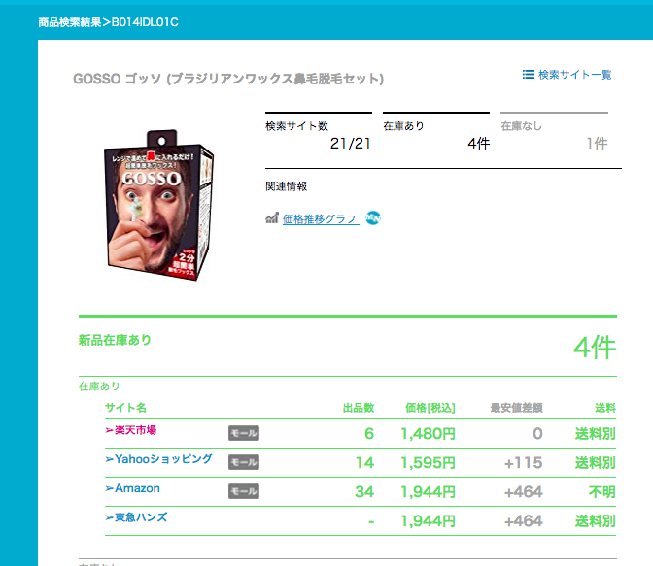This screenshot has height=566, width=653.
Task: Click the list icon beside 検索サイト一覧
Action: click(x=528, y=75)
